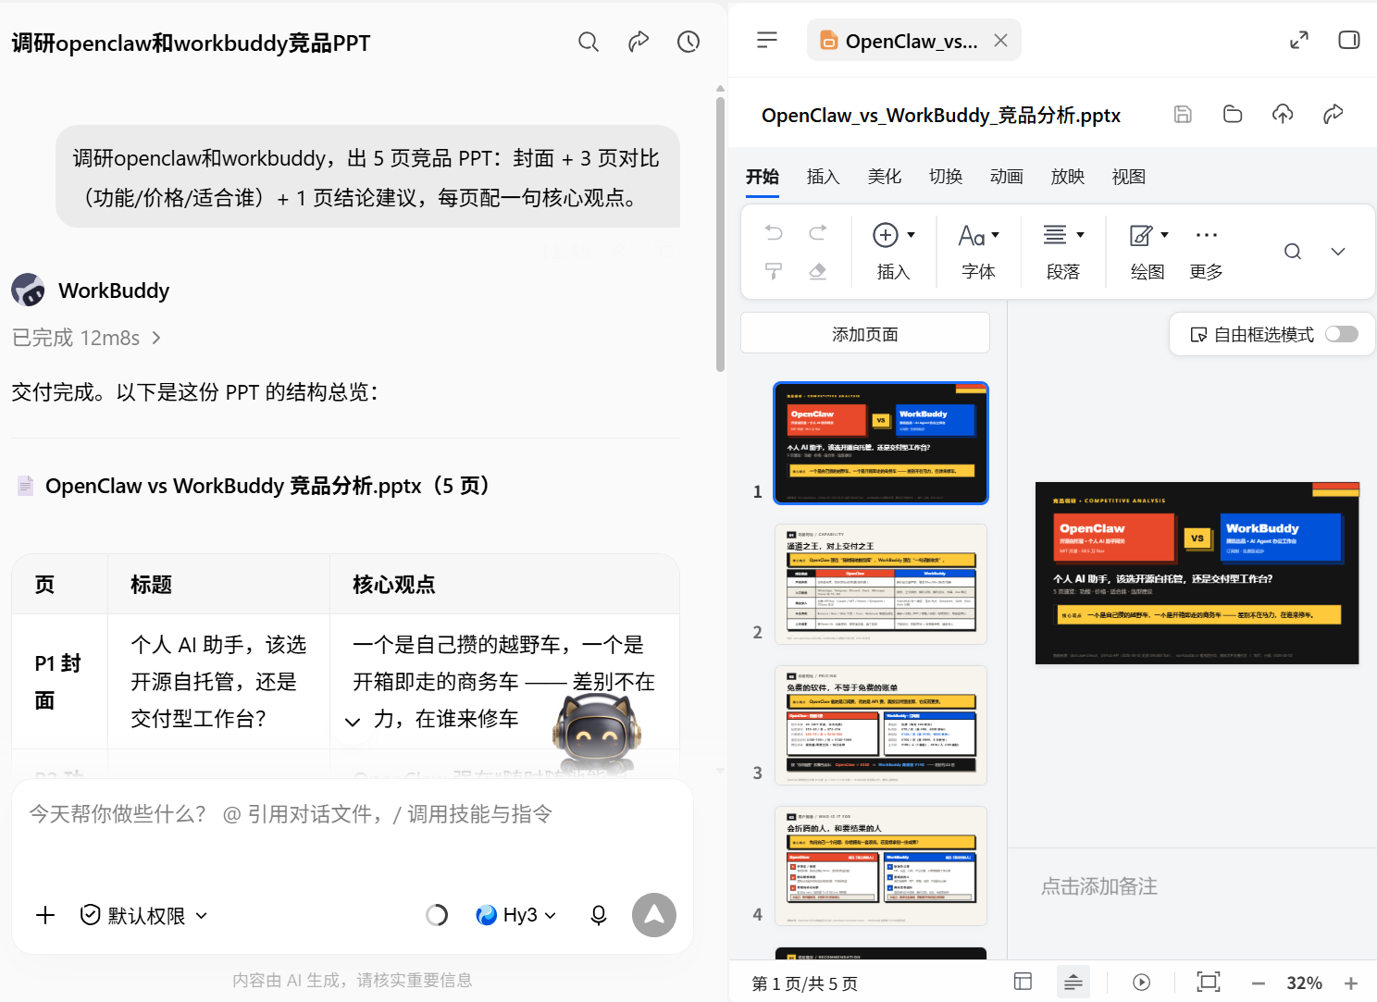Click the toolbar search magnifier icon
1377x1002 pixels.
tap(1293, 252)
